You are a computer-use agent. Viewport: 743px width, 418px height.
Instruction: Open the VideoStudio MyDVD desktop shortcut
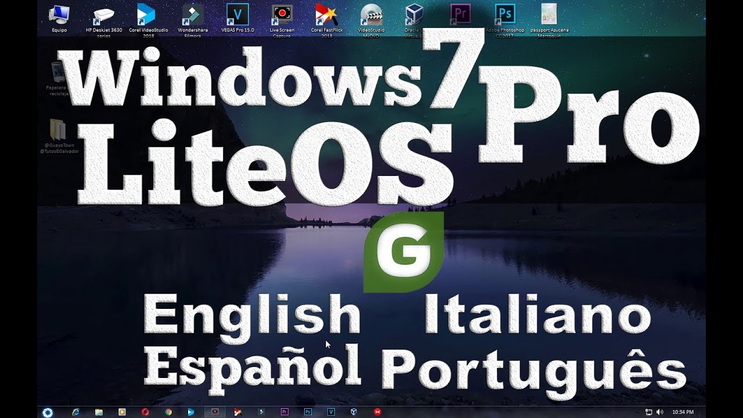coord(371,20)
